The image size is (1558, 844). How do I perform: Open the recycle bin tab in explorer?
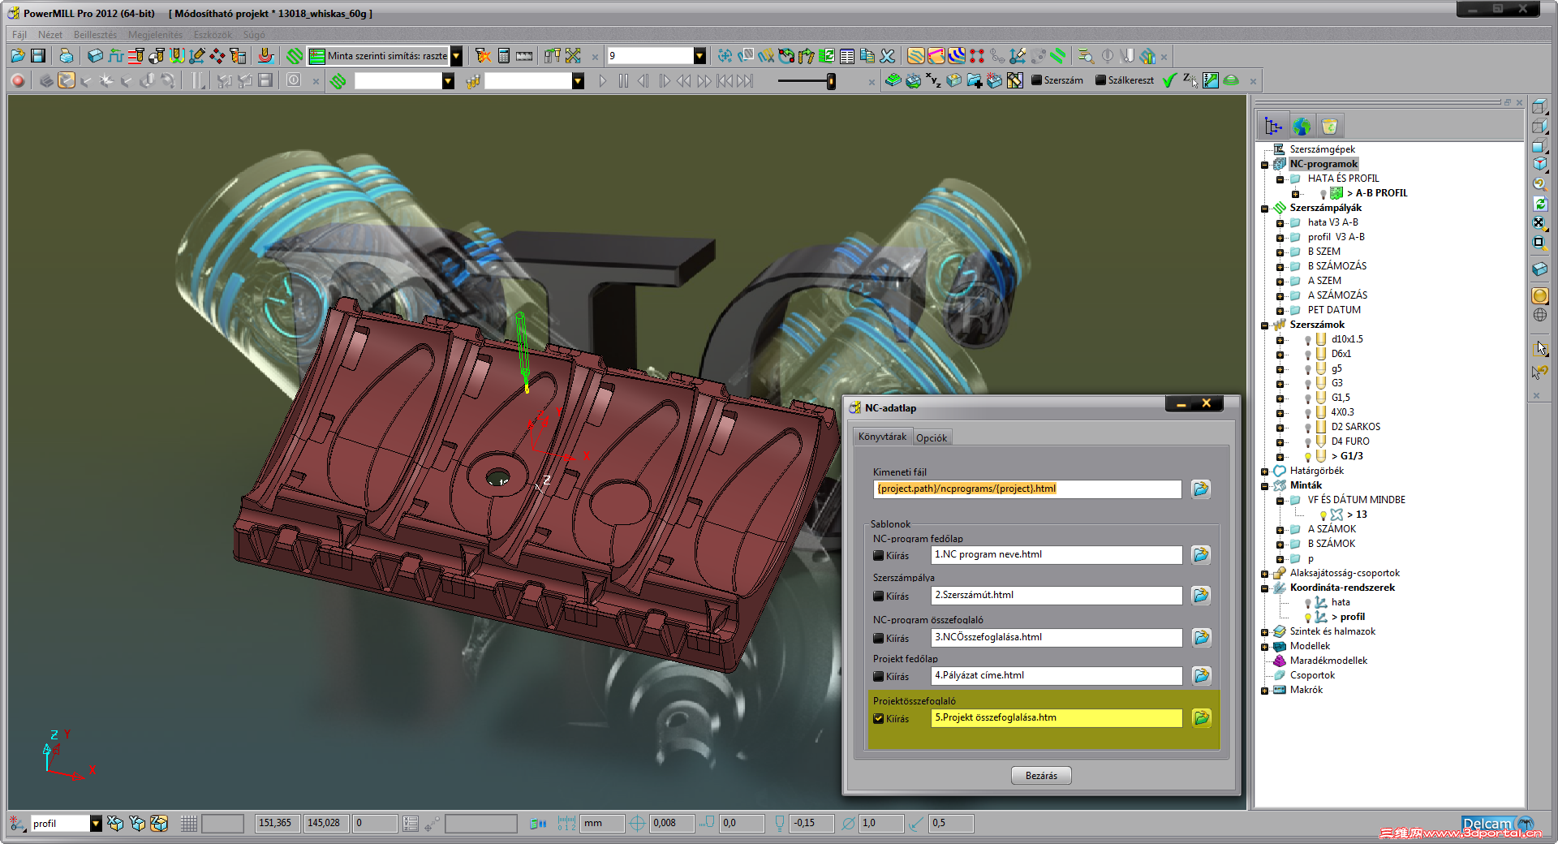1329,127
